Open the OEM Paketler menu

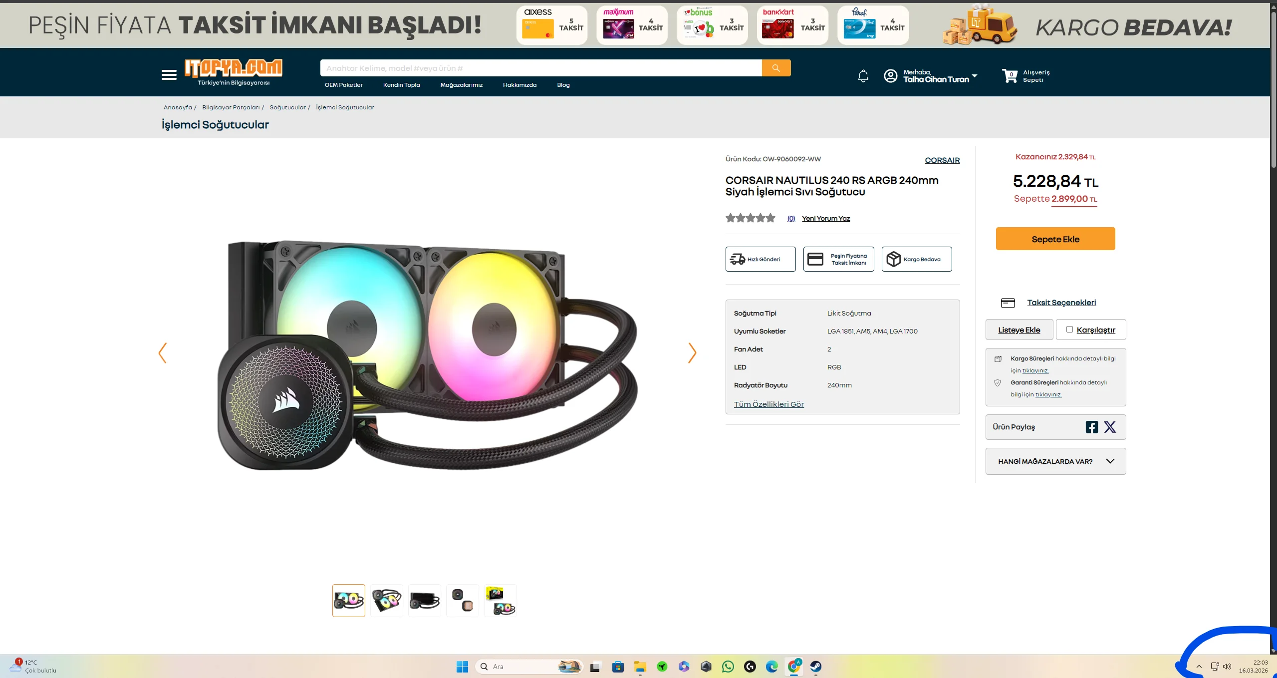point(343,85)
